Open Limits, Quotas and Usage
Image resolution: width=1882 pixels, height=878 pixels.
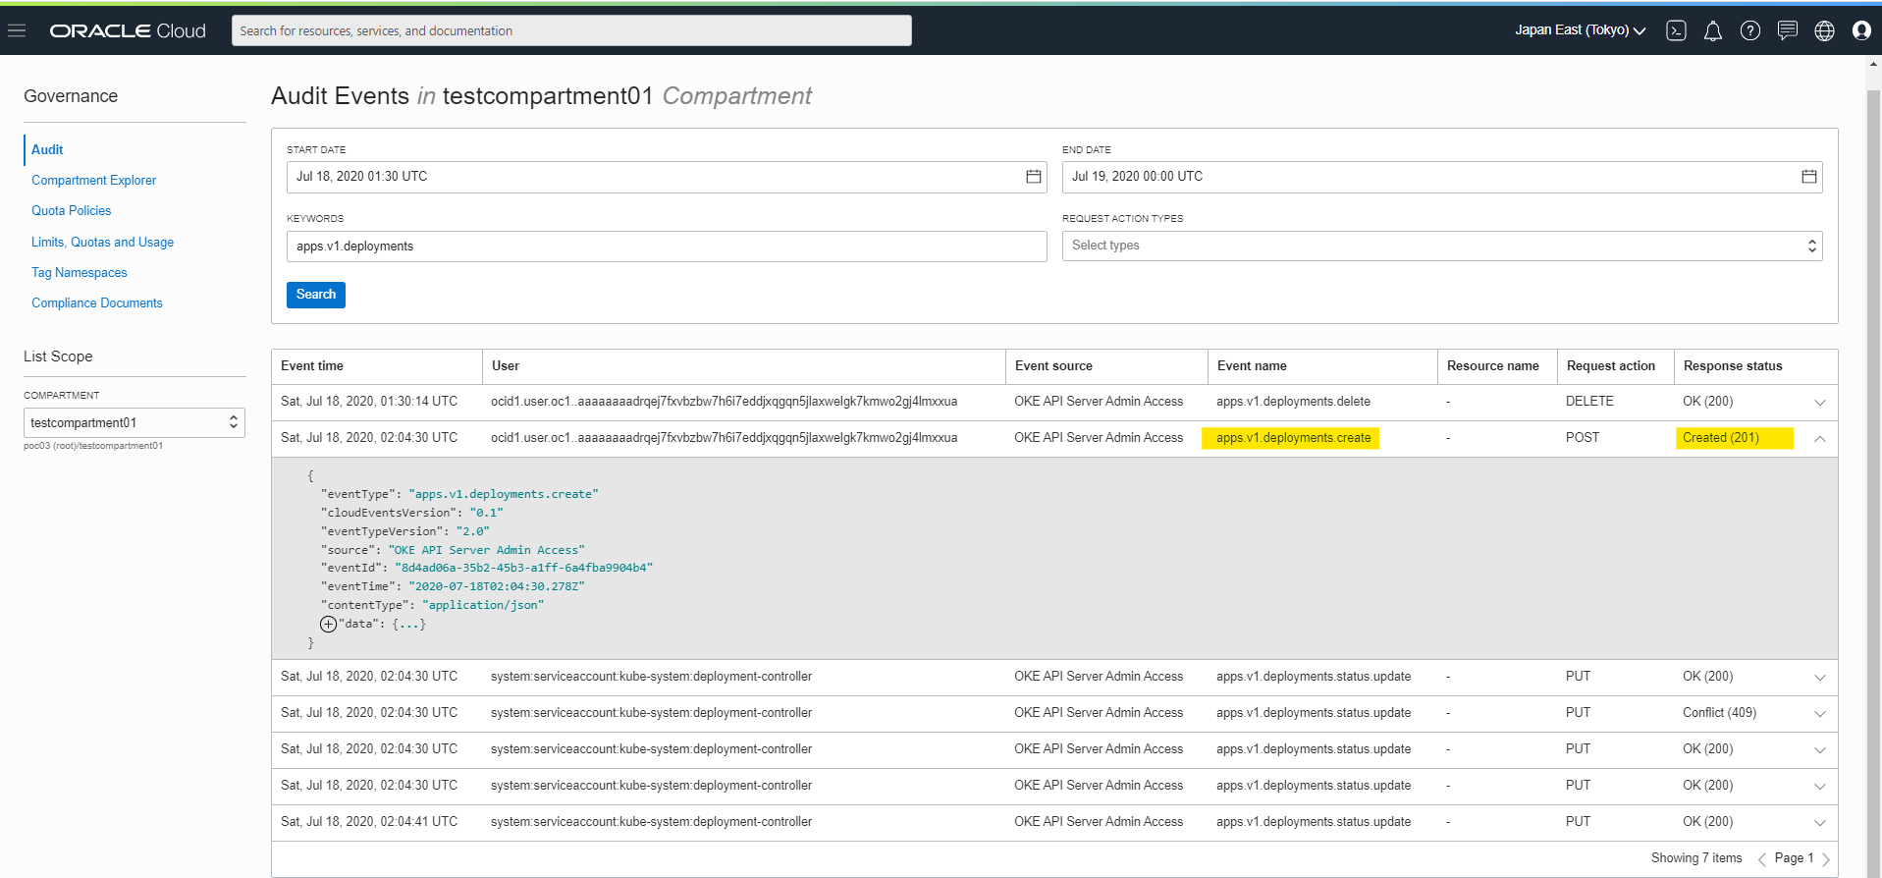pos(102,242)
